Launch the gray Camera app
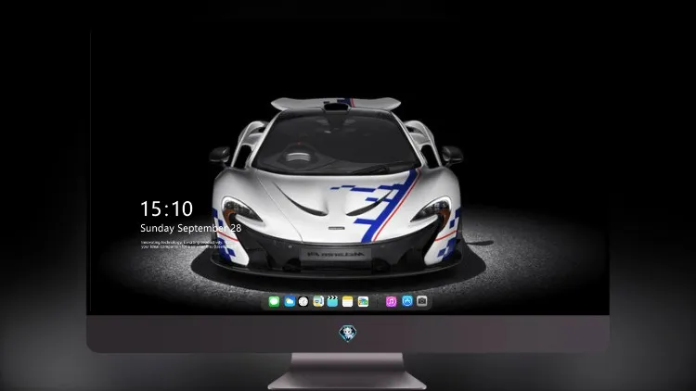Image resolution: width=696 pixels, height=391 pixels. [422, 301]
